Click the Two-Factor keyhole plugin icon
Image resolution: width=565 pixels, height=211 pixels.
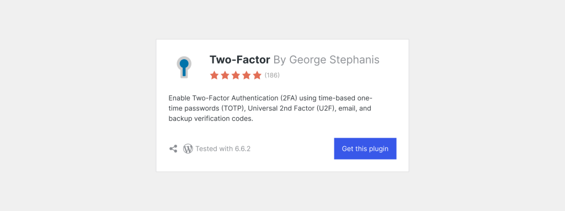[184, 67]
